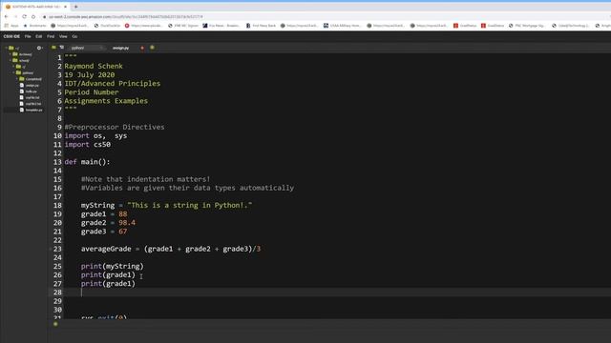The width and height of the screenshot is (611, 343).
Task: Collapse the python folder arrow
Action: tap(13, 72)
